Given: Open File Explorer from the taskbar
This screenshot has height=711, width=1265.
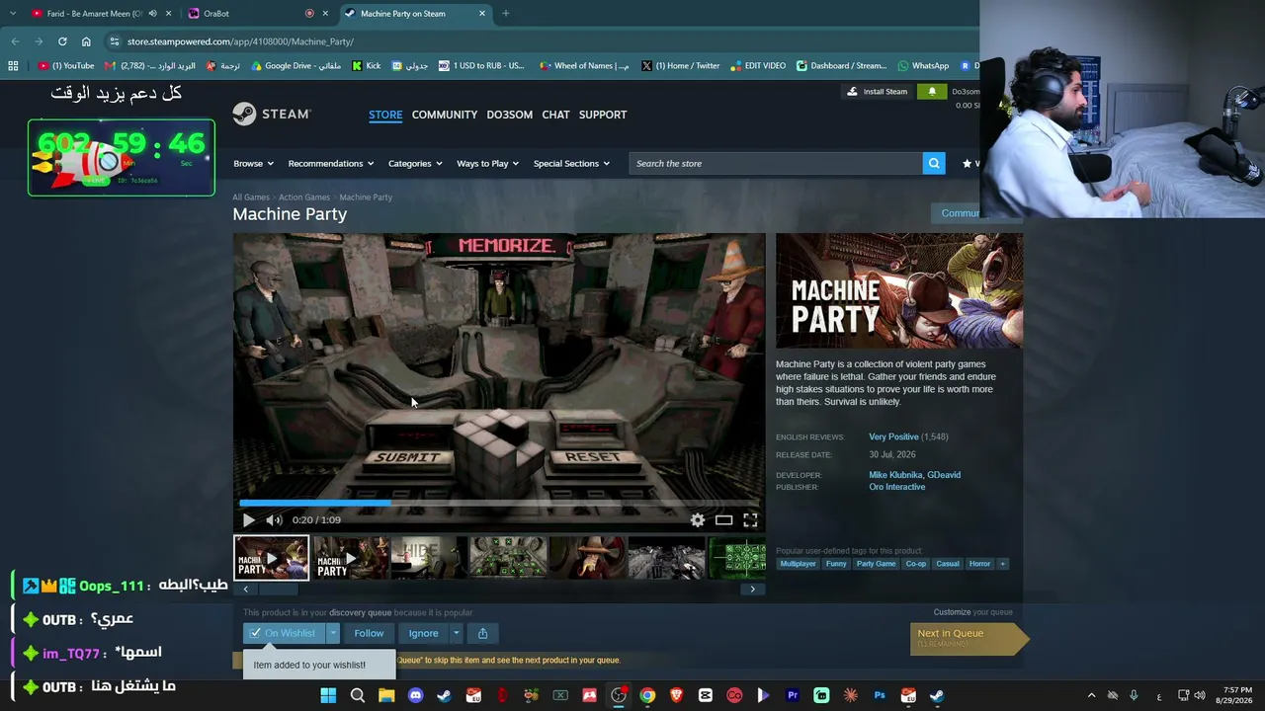Looking at the screenshot, I should click(386, 696).
